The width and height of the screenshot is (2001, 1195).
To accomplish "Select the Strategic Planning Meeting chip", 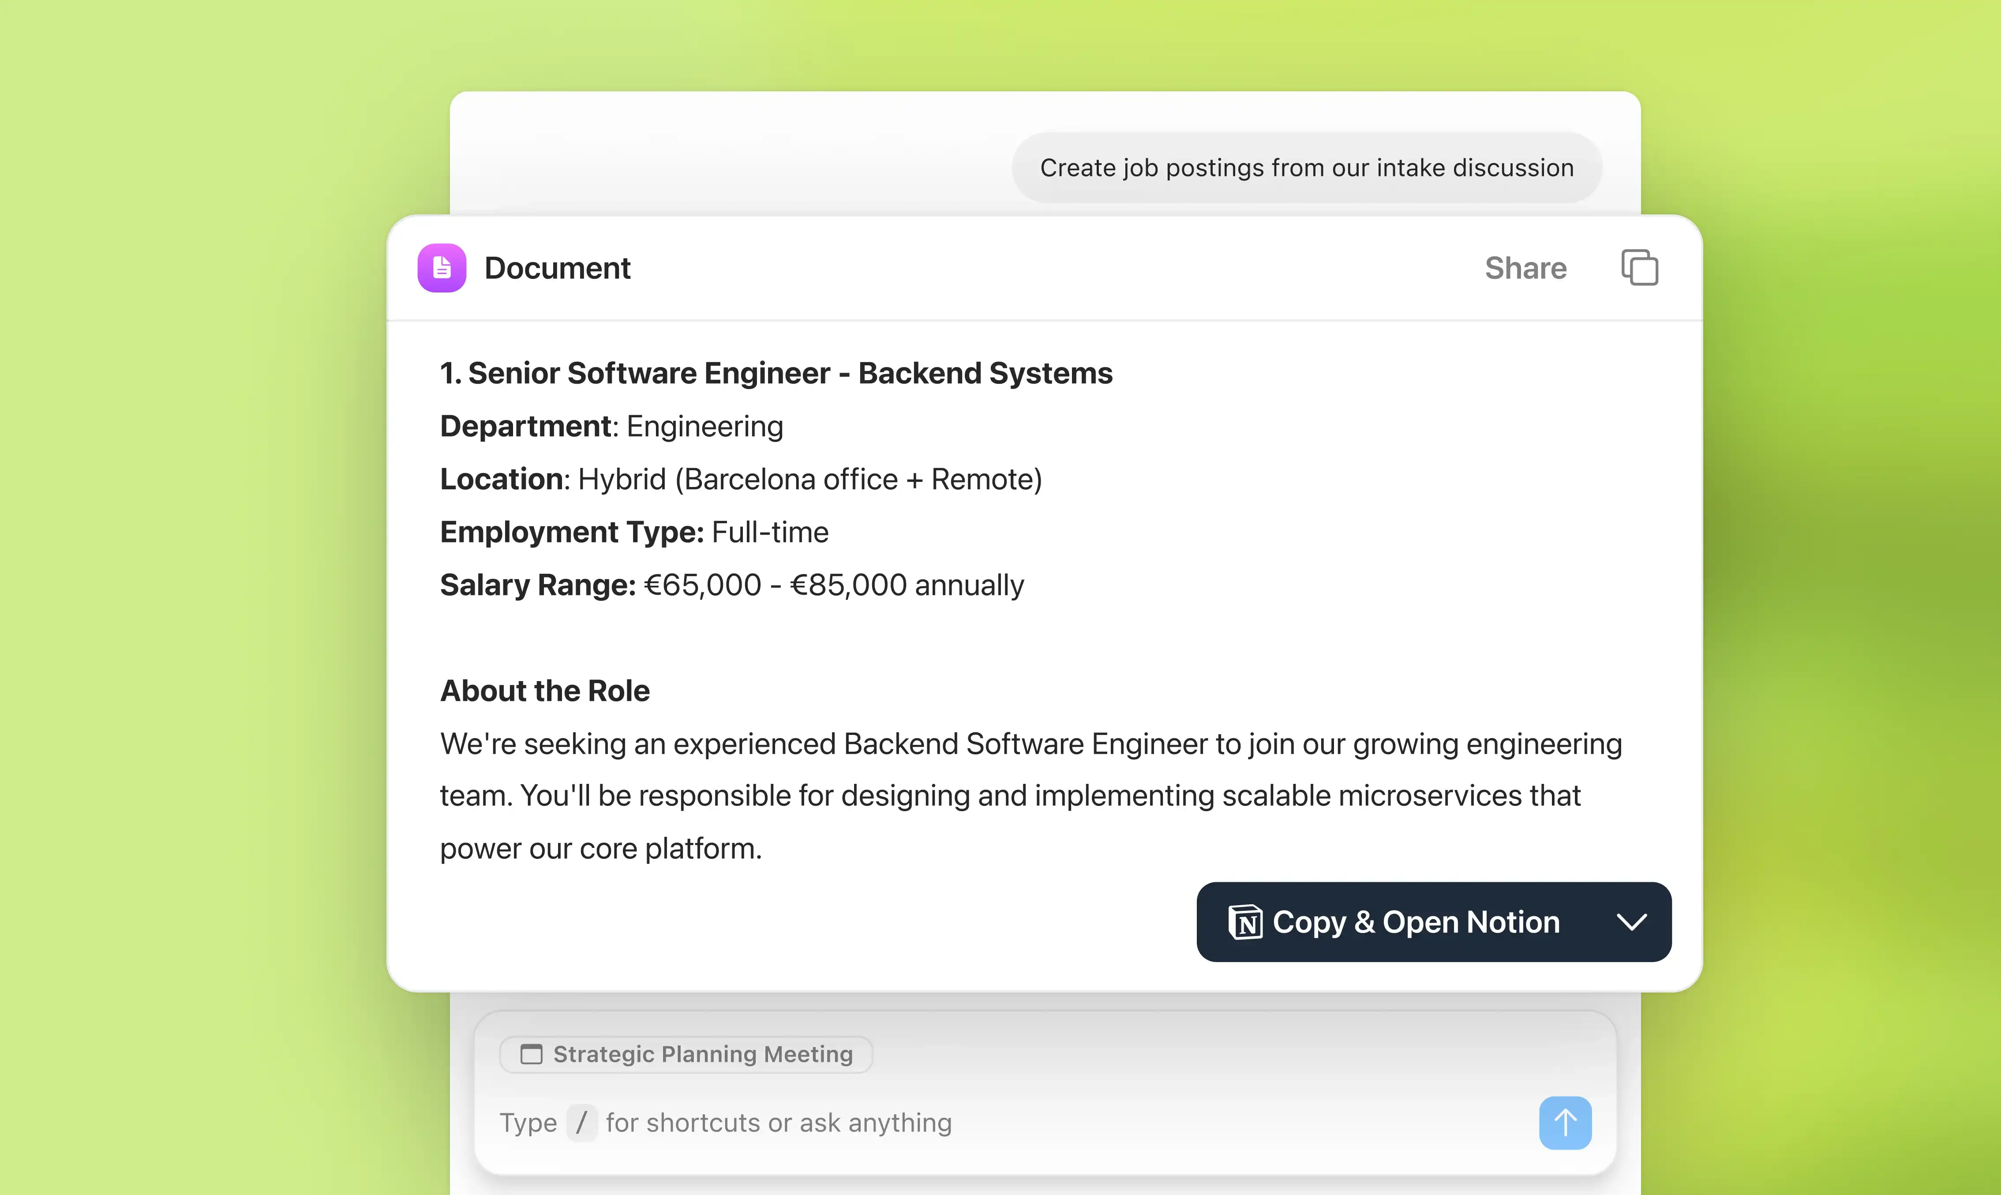I will coord(686,1054).
